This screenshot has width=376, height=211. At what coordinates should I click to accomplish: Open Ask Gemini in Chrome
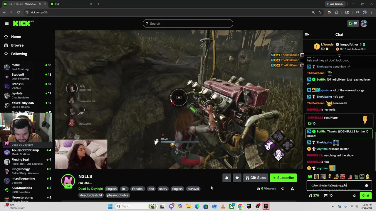tap(335, 4)
